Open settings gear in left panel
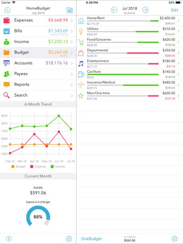183x244 pixels. pyautogui.click(x=69, y=238)
